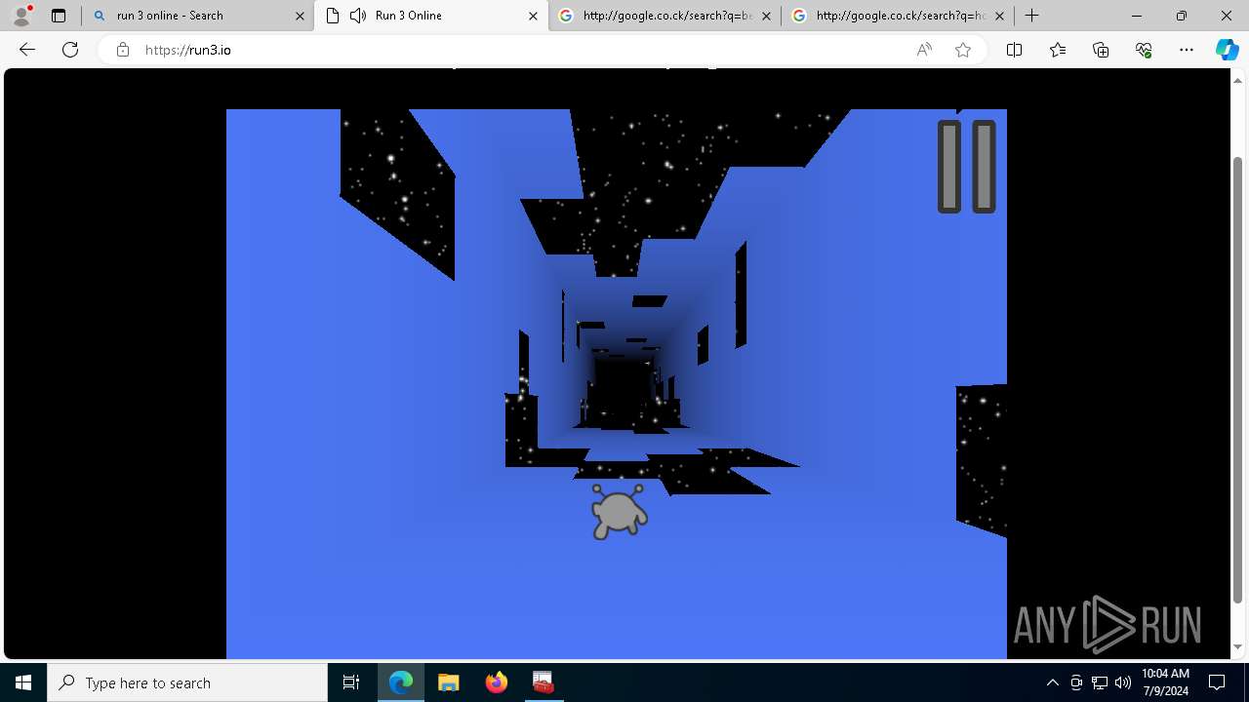
Task: Close the run 3 online - Search tab
Action: 300,16
